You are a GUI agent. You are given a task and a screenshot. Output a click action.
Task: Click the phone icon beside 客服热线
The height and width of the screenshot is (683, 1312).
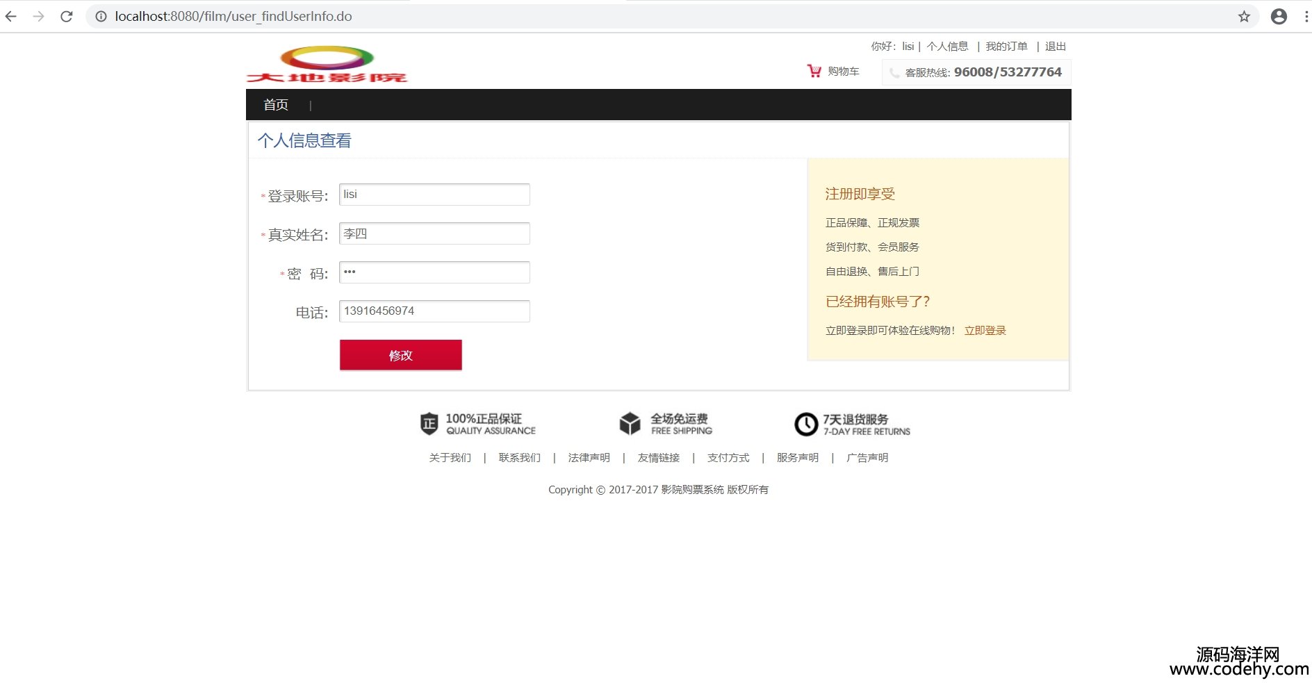[x=894, y=72]
